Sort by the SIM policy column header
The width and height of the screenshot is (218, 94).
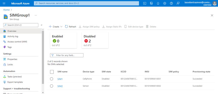pos(174,72)
